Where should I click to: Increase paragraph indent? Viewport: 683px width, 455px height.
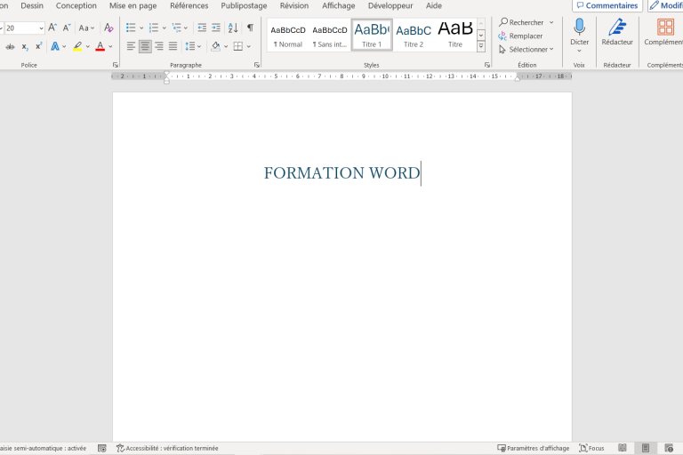coord(216,28)
